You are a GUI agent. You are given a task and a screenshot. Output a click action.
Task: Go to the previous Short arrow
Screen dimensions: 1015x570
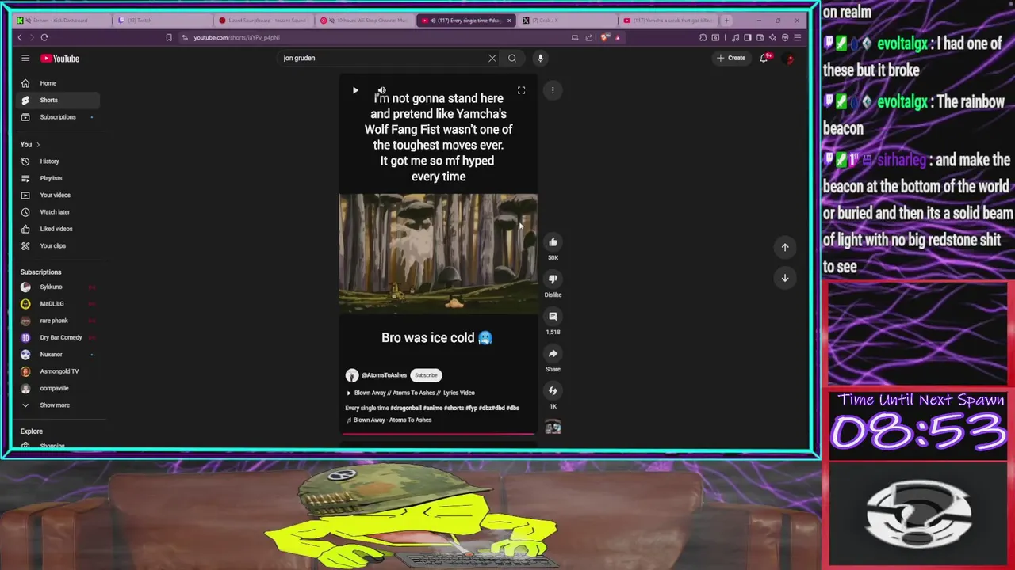785,247
